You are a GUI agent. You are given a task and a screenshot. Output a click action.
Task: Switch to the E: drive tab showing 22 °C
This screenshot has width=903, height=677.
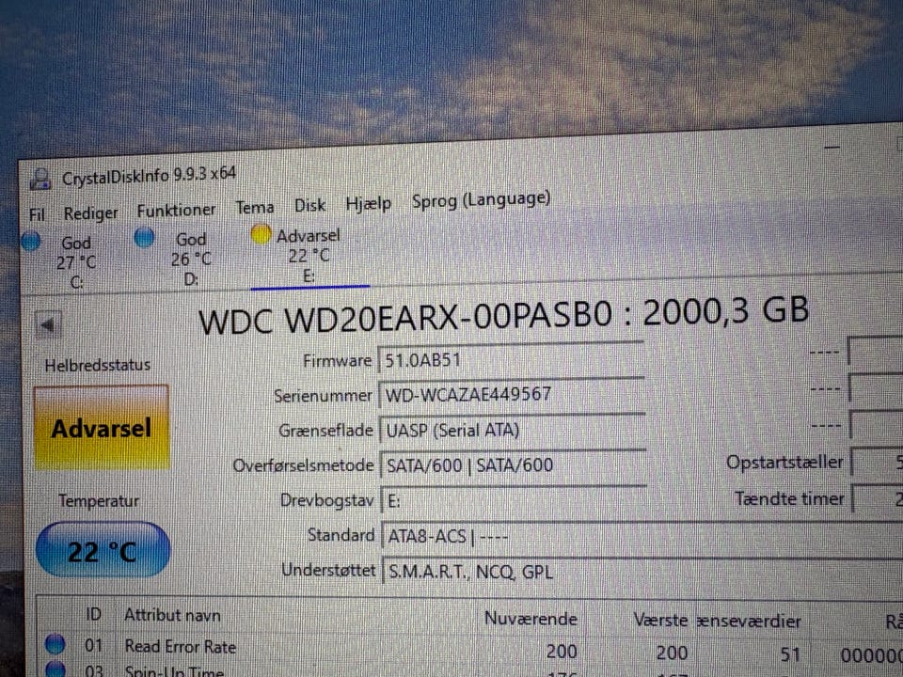[x=309, y=255]
